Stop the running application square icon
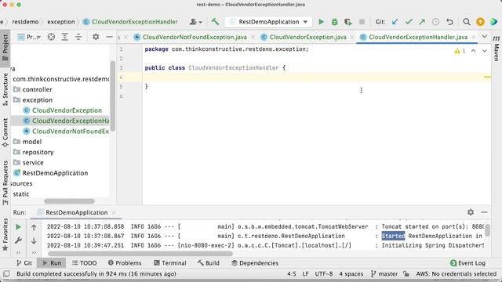 point(362,22)
